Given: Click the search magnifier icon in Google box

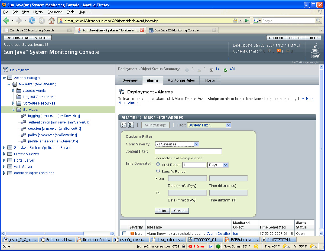Looking at the screenshot, I should [x=319, y=21].
